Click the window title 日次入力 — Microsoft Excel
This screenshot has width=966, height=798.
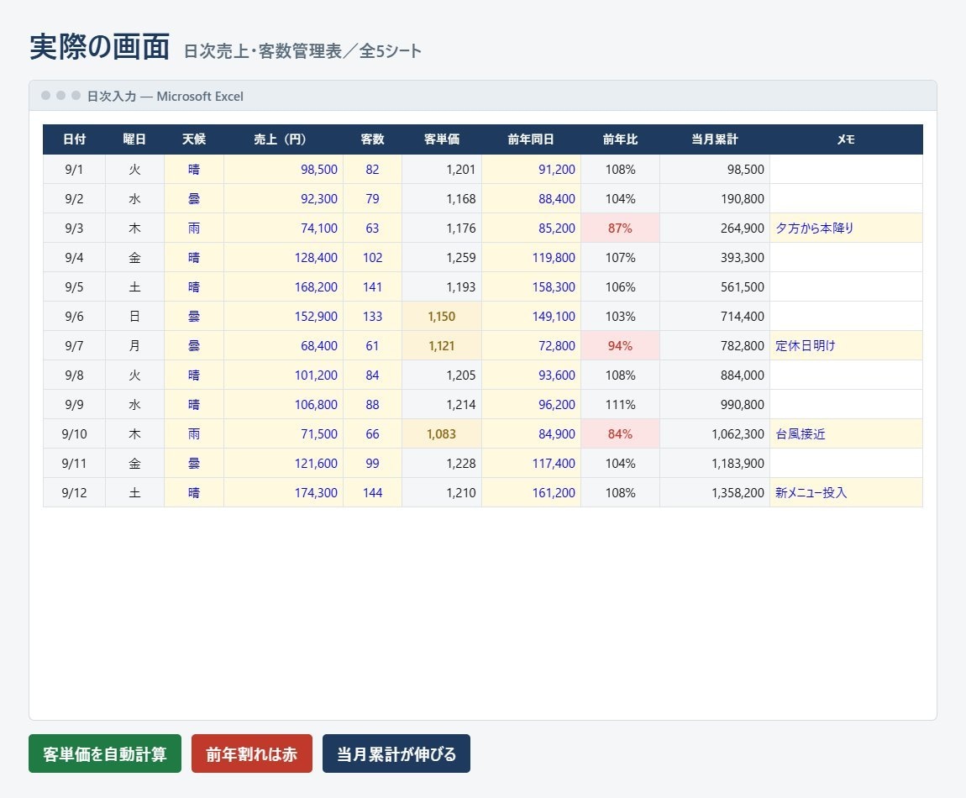(165, 96)
